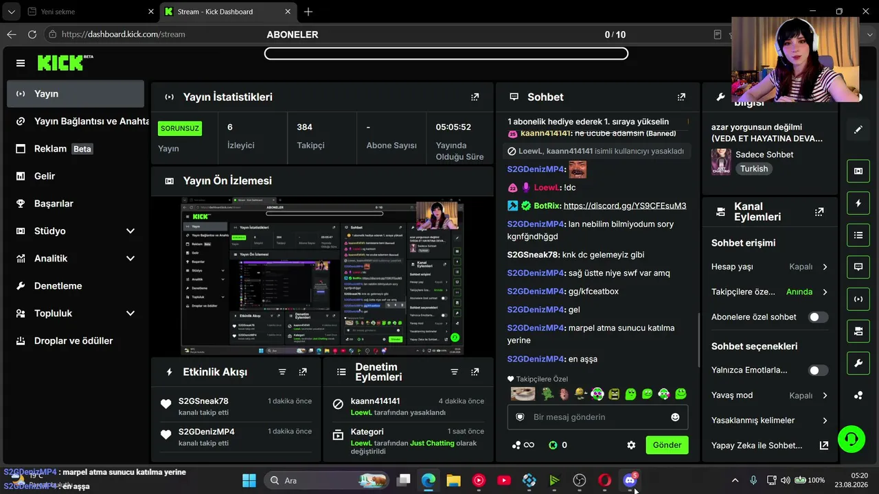Open the Reklam Beta page
The image size is (879, 494).
[76, 148]
